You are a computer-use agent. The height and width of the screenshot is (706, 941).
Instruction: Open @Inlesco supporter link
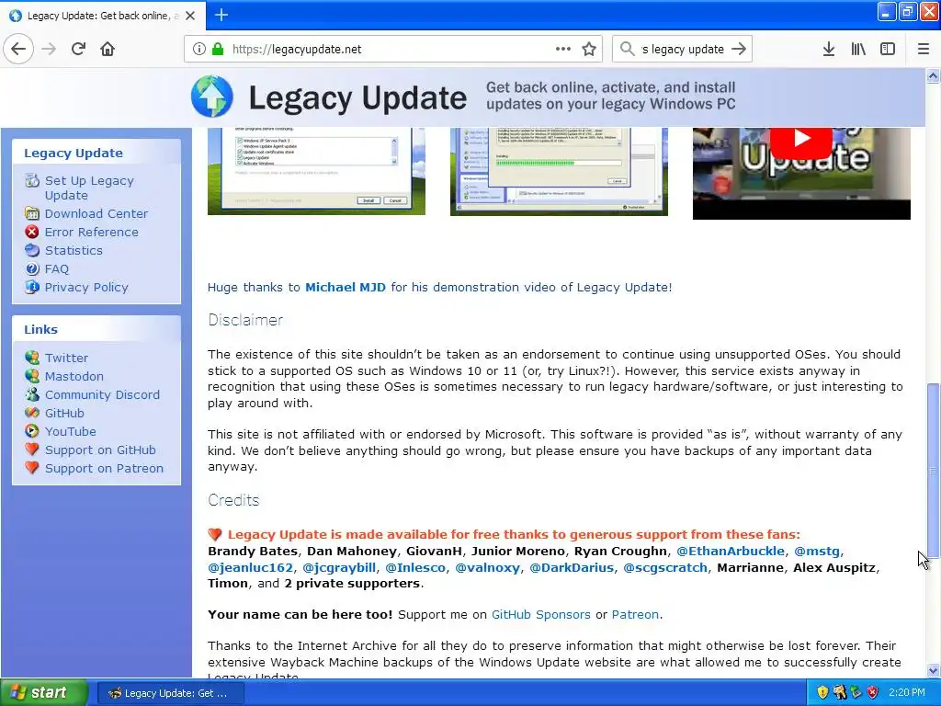coord(415,567)
